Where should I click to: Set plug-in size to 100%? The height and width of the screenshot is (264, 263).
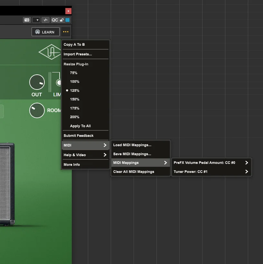[86, 82]
